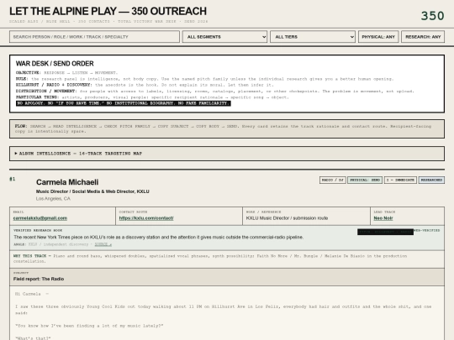Click the Radio / DJ tag on Carmela's card
This screenshot has height=340, width=454.
point(333,180)
